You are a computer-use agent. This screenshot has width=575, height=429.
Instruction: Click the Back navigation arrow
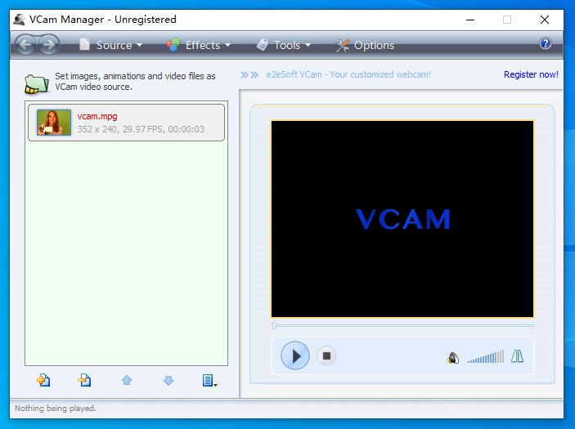25,45
